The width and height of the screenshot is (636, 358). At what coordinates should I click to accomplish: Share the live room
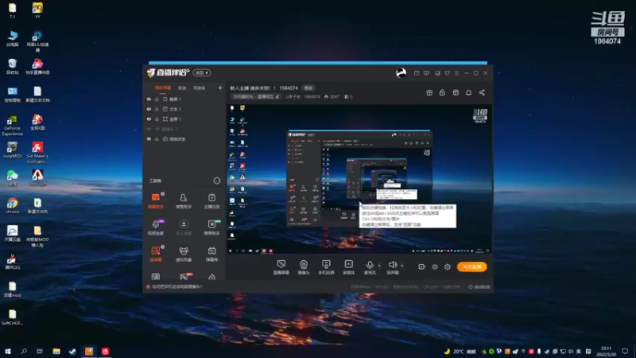482,92
